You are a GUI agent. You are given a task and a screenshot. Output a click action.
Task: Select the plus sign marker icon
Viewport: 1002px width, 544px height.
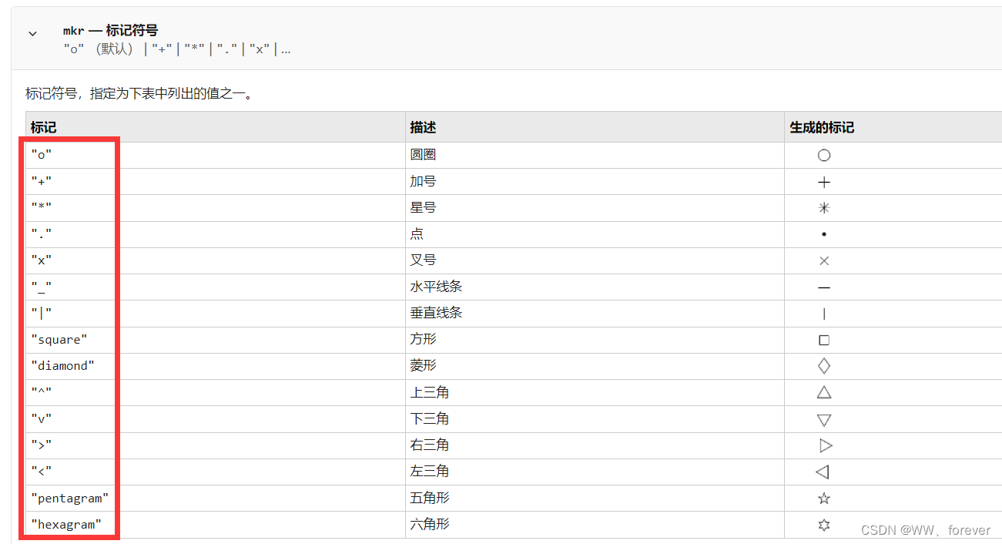(823, 182)
